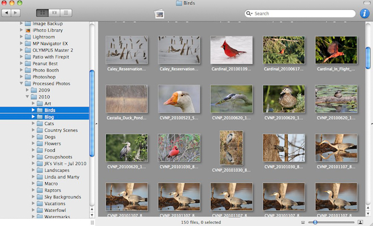The height and width of the screenshot is (226, 373).
Task: Click the Birds folder icon in title bar
Action: coord(179,3)
